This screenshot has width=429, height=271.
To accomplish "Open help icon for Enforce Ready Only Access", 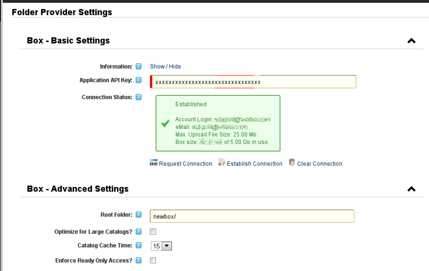I will 139,260.
